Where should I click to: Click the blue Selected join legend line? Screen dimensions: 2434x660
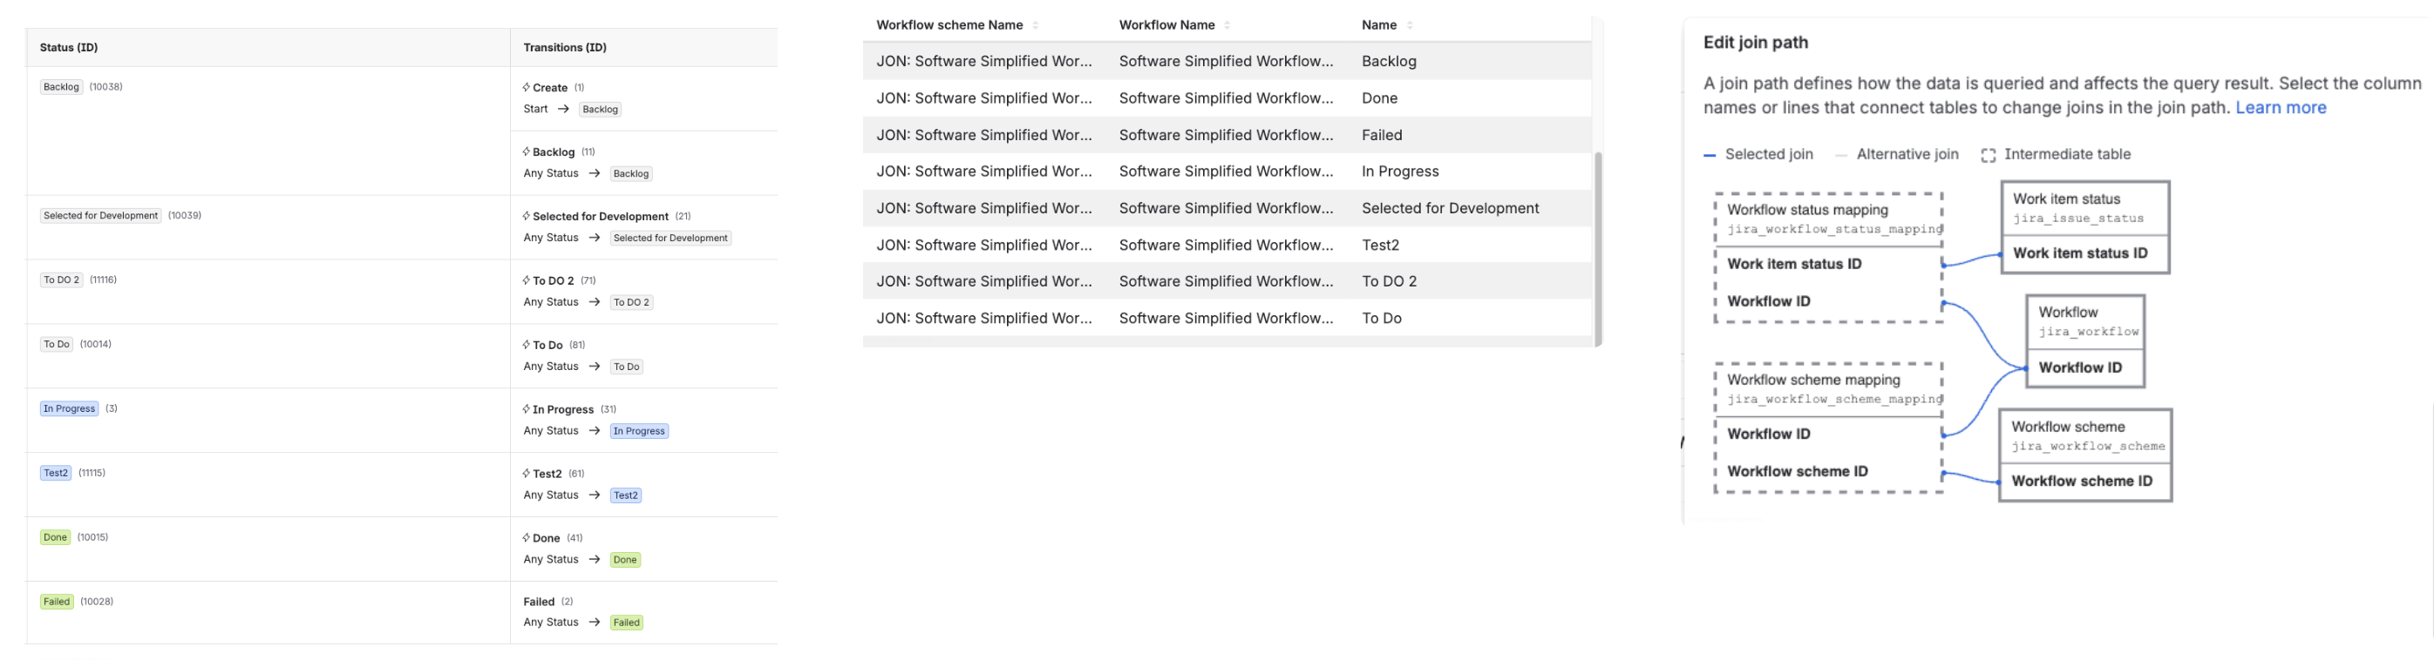(x=1710, y=155)
